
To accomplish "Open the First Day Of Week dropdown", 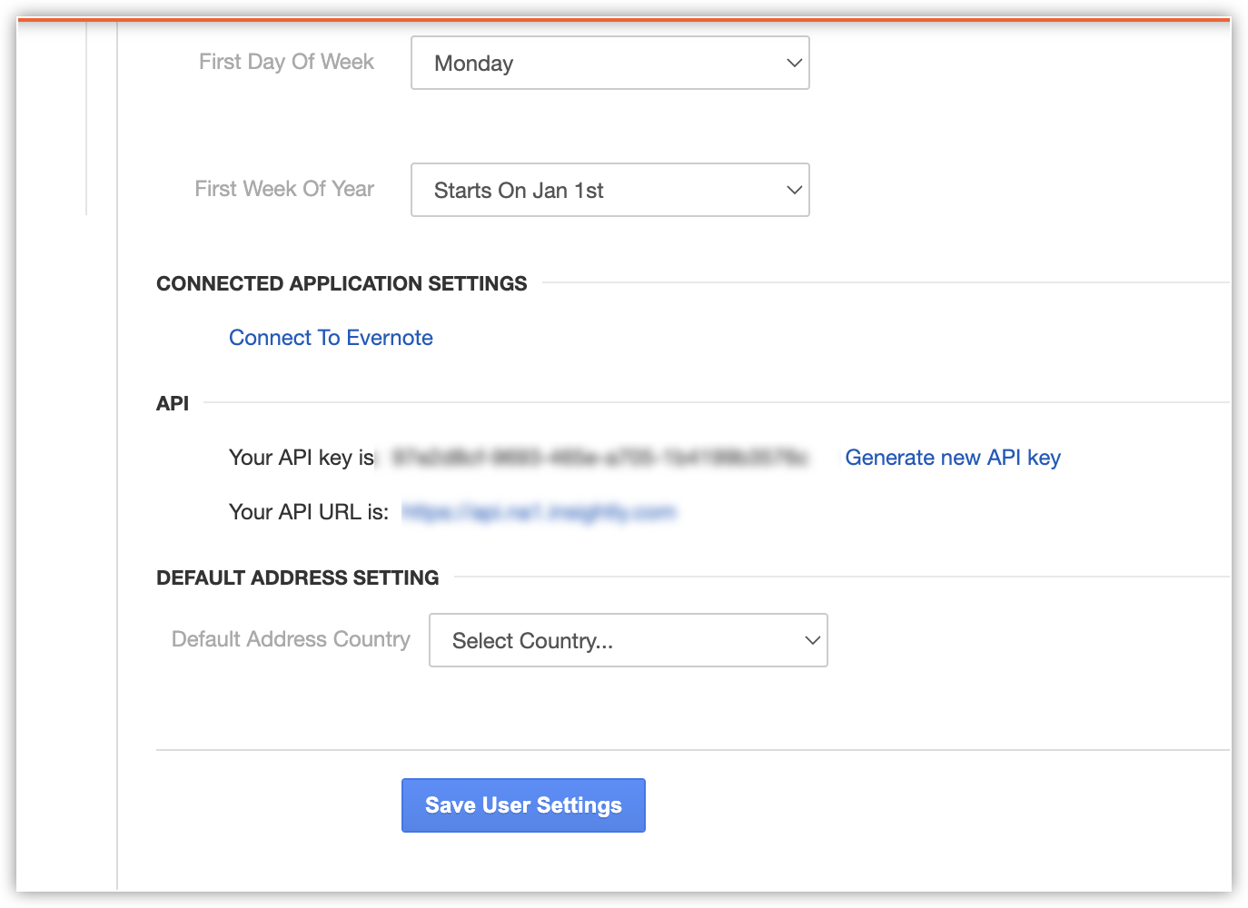I will point(609,63).
